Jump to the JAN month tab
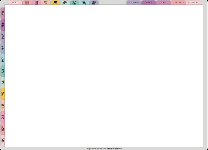The image size is (208, 150). click(x=2, y=13)
